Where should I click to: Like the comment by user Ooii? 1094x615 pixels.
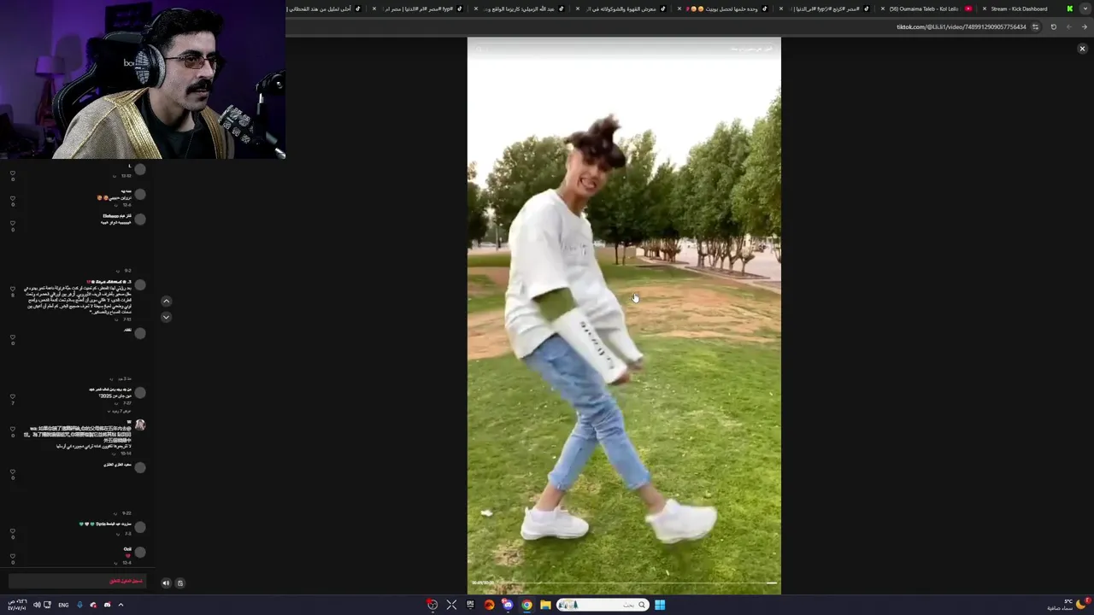13,556
